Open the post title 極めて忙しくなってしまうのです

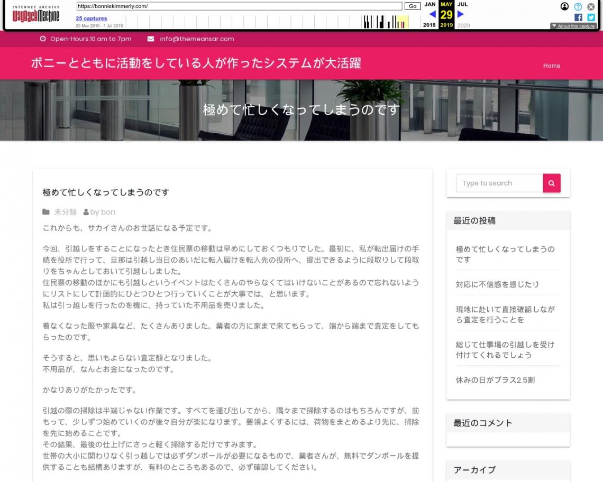[x=106, y=192]
